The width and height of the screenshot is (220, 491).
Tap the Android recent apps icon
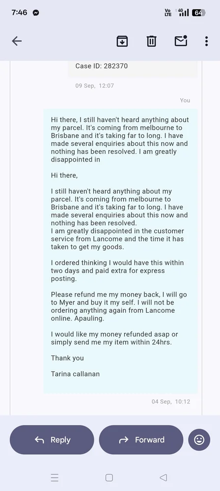click(x=55, y=478)
